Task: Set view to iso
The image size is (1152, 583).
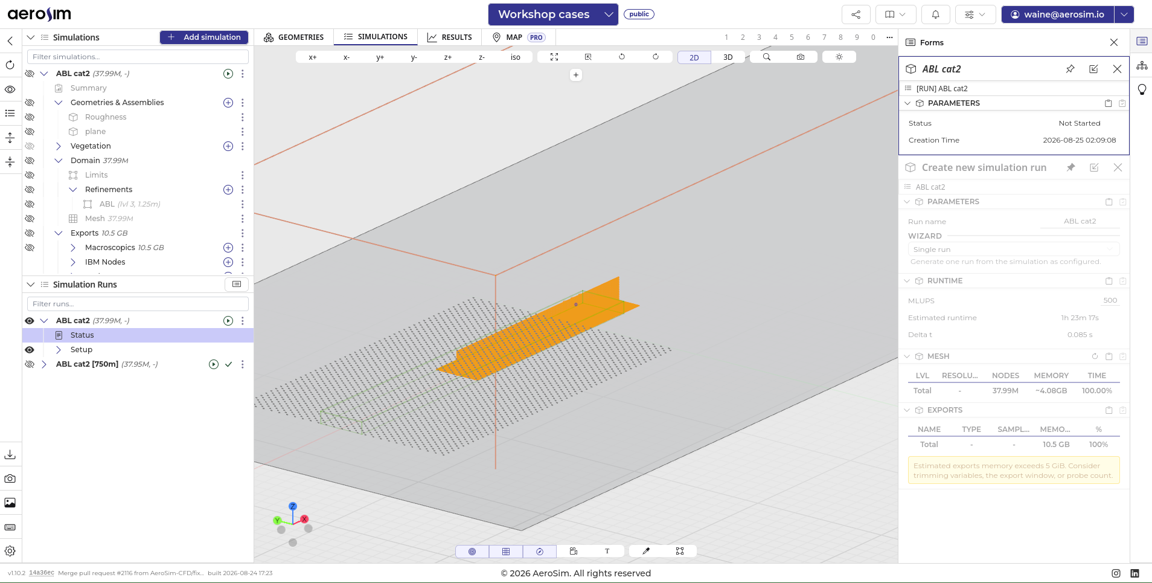Action: point(516,57)
